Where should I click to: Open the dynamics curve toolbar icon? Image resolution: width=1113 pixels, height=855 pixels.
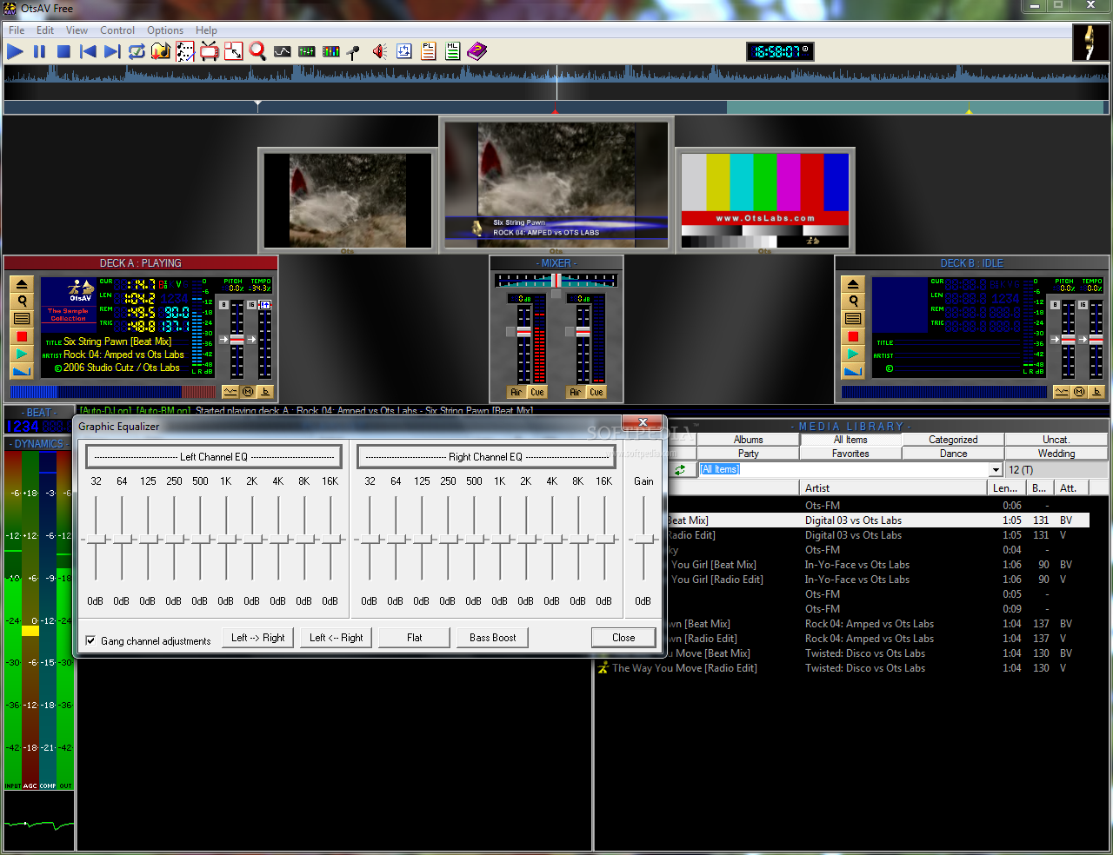click(x=283, y=52)
